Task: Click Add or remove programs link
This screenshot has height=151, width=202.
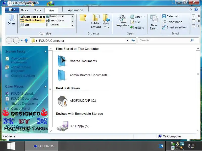Action: point(21,69)
